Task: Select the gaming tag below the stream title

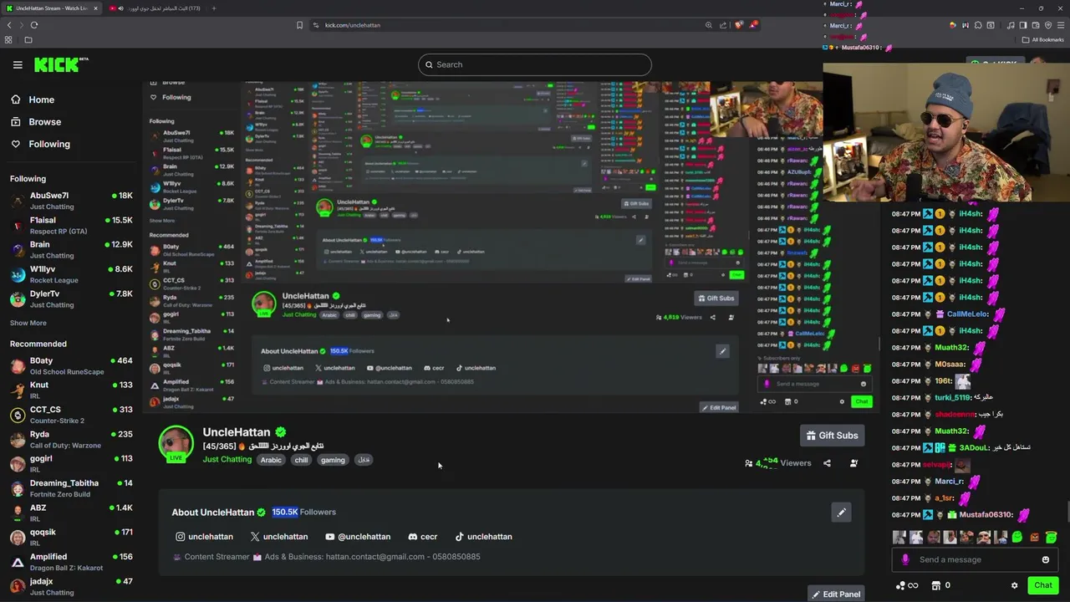Action: tap(333, 460)
